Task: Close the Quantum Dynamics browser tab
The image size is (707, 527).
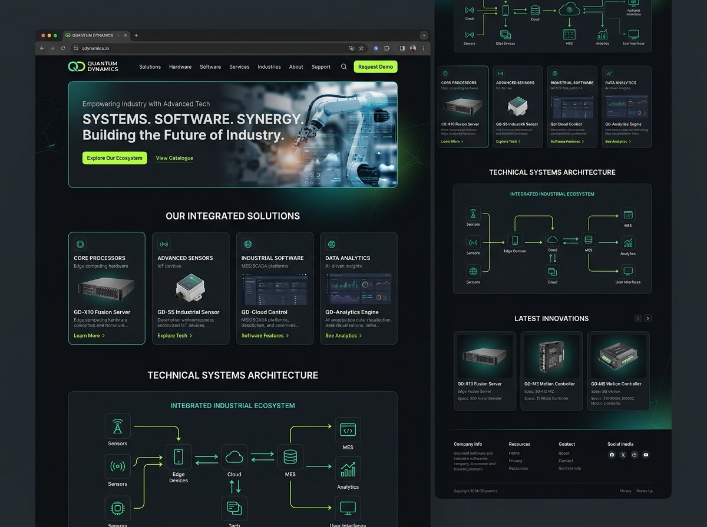Action: point(125,35)
